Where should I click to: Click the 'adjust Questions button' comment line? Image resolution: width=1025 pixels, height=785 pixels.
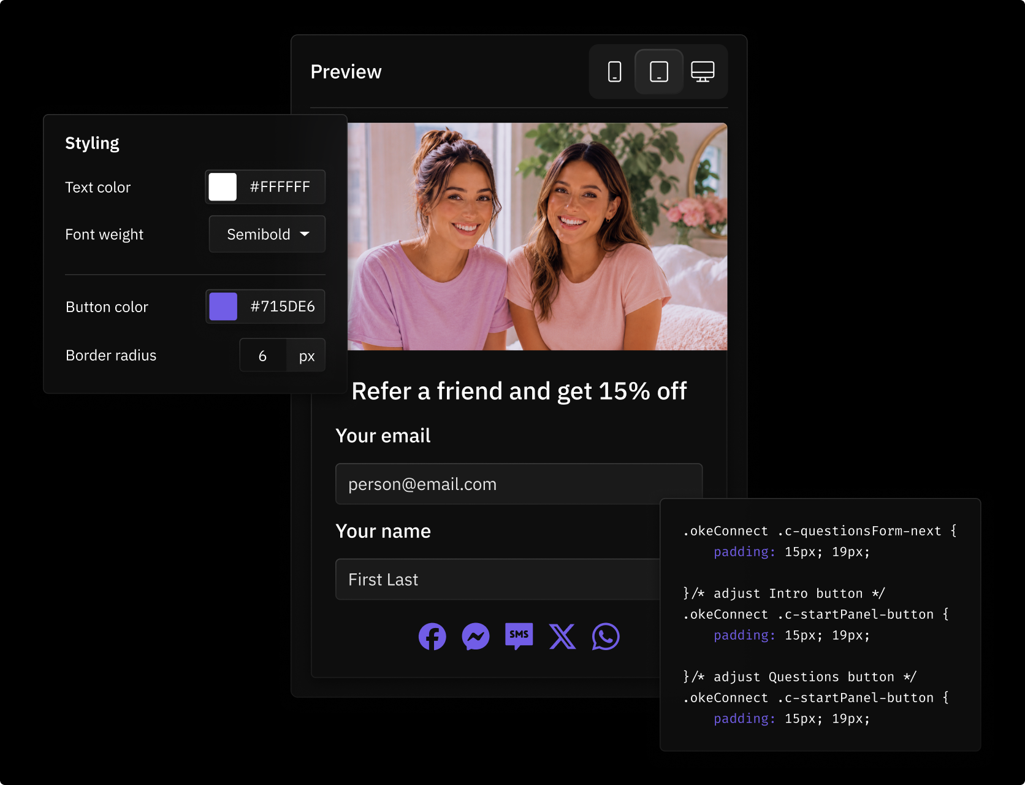click(799, 677)
